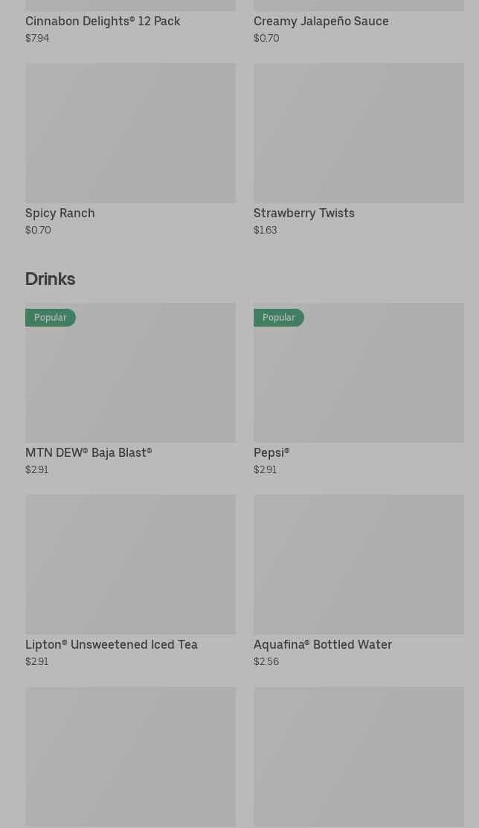Choose the Strawberry Twists title
479x828 pixels.
[x=303, y=213]
